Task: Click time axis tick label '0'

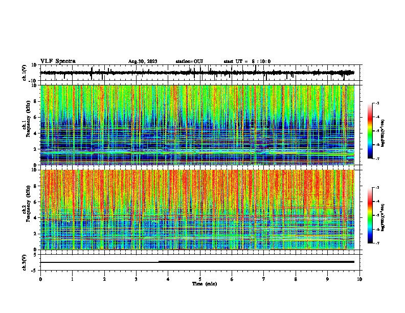Action: [x=40, y=279]
